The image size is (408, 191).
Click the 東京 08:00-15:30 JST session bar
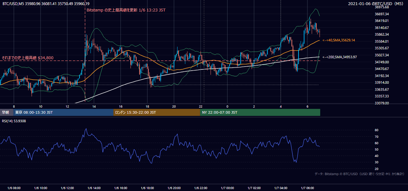[x=63, y=112]
